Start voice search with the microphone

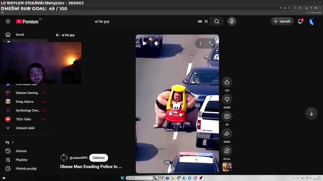coord(232,21)
